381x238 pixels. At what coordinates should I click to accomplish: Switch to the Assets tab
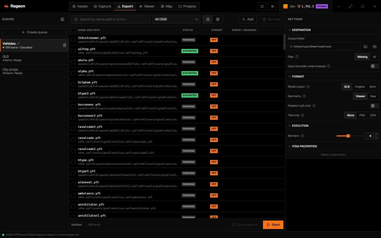[80, 6]
